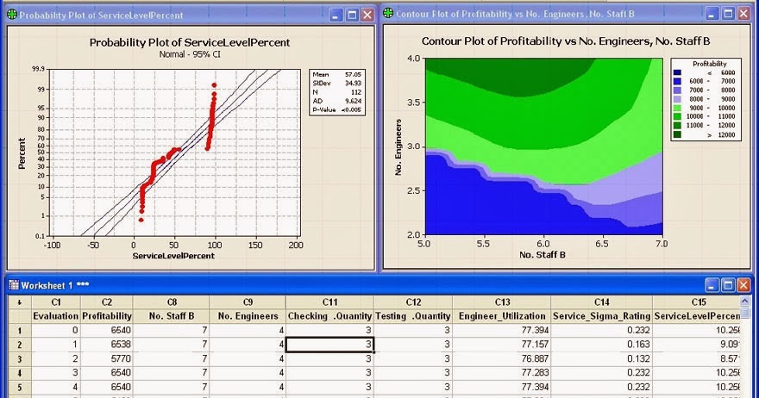Select column header C2

click(x=106, y=302)
